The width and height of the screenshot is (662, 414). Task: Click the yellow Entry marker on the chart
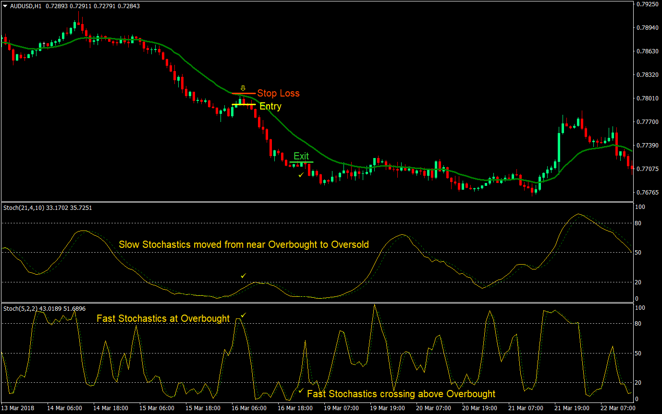pos(244,104)
